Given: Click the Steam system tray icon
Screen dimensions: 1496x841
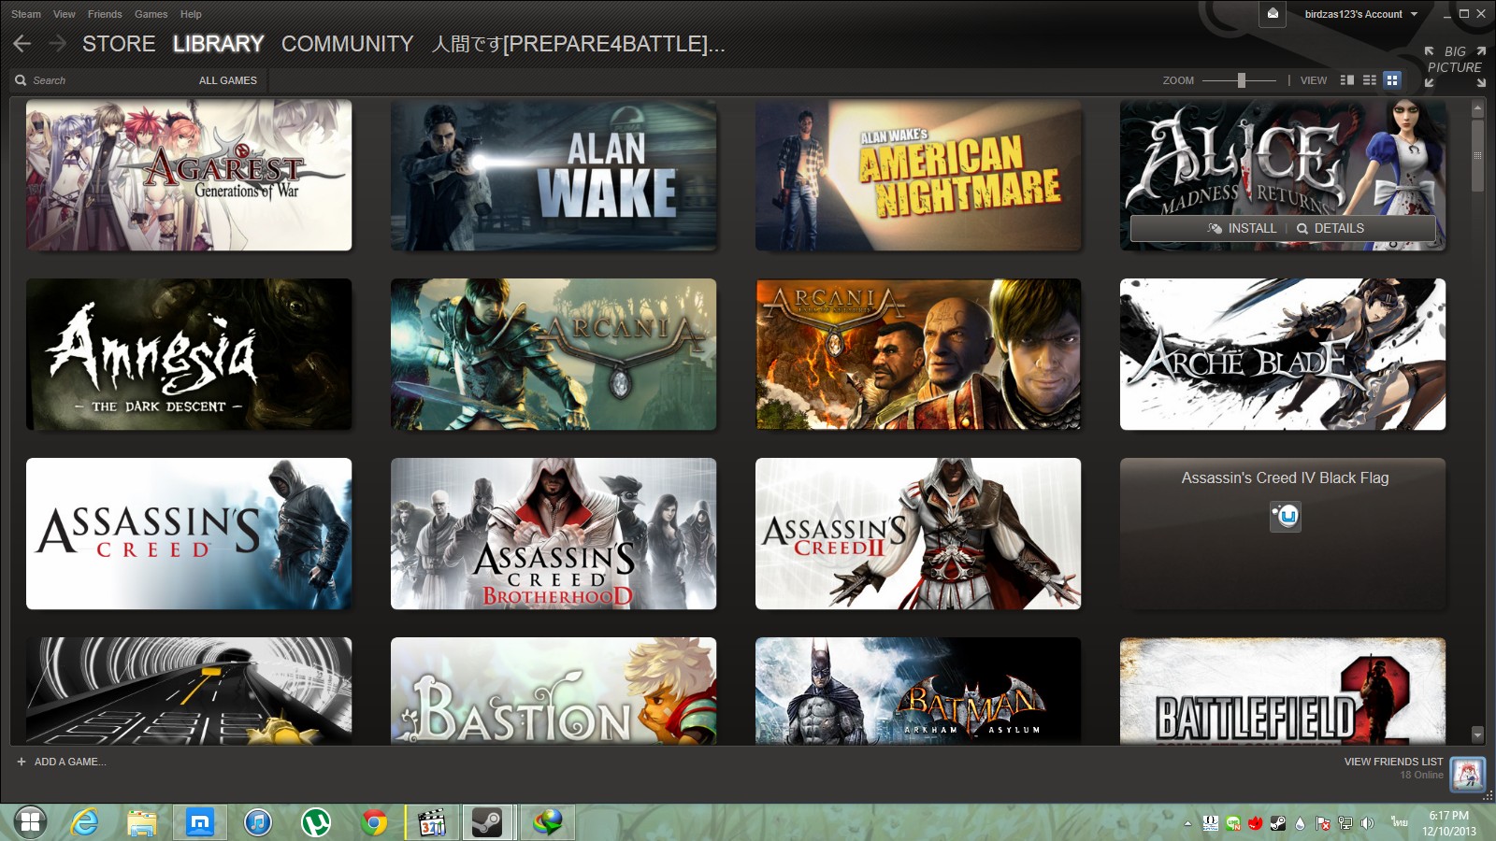Looking at the screenshot, I should (x=1277, y=823).
